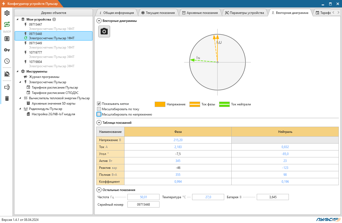Open the key access icon
Image resolution: width=342 pixels, height=223 pixels.
coord(7,50)
